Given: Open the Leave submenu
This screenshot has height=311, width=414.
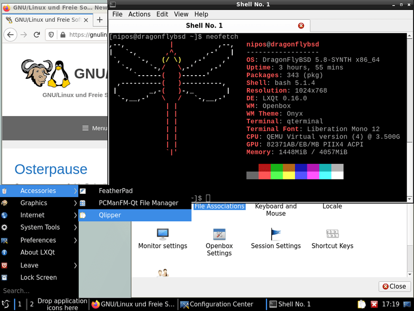Looking at the screenshot, I should pyautogui.click(x=39, y=265).
